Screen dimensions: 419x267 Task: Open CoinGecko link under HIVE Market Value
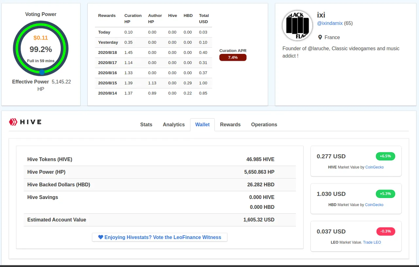(374, 167)
